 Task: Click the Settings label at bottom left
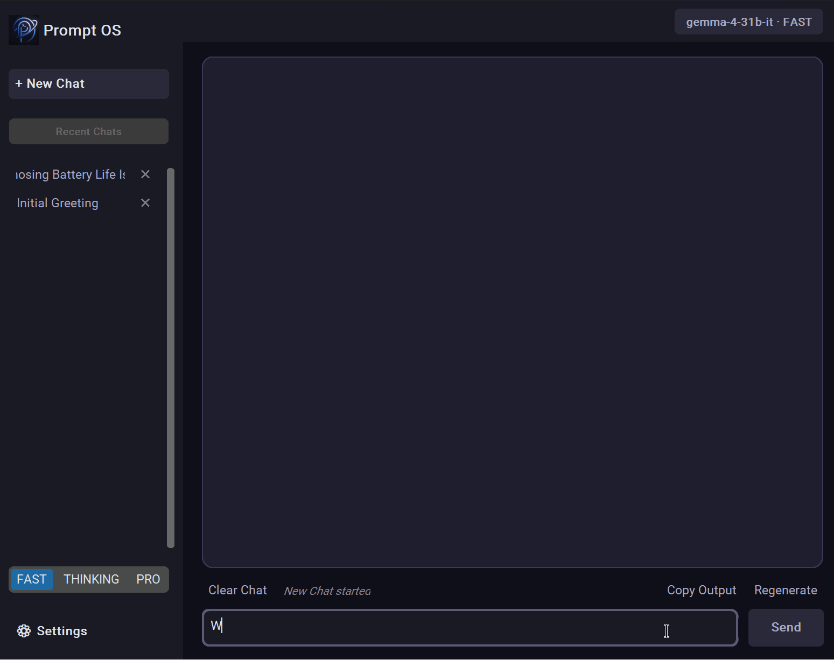pos(61,630)
